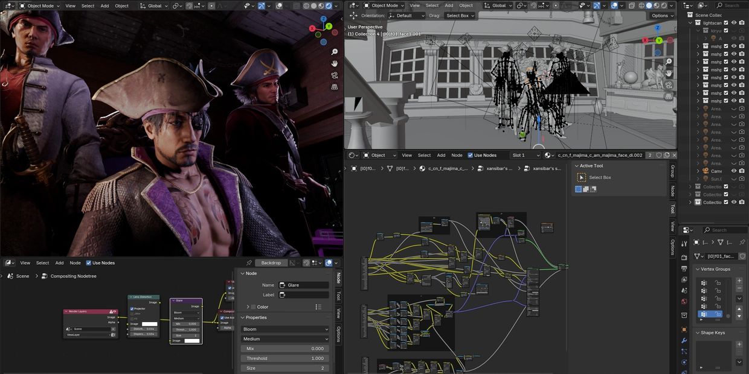Click zoom magnifier icon in left render viewport
749x374 pixels.
[335, 52]
